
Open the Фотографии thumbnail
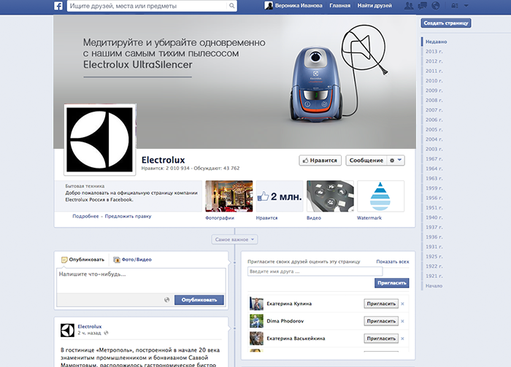pos(229,196)
